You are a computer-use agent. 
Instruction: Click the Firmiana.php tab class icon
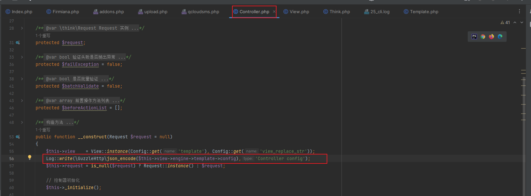coord(49,12)
